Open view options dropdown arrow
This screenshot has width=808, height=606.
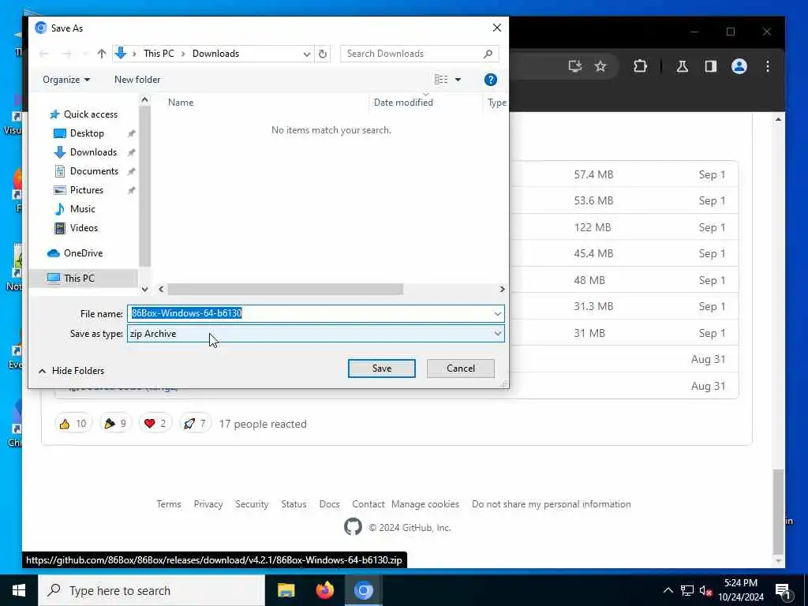pos(458,80)
